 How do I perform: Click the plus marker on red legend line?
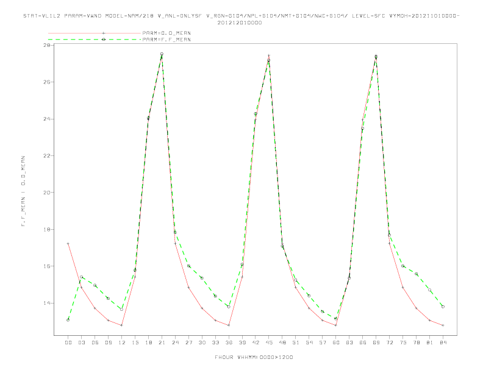tap(104, 33)
